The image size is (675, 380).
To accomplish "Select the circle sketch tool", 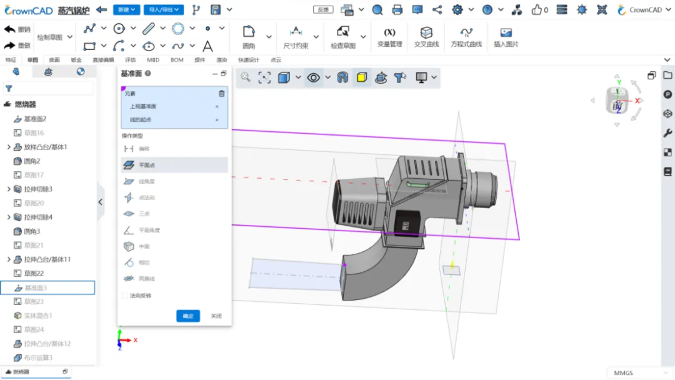I will coord(119,29).
